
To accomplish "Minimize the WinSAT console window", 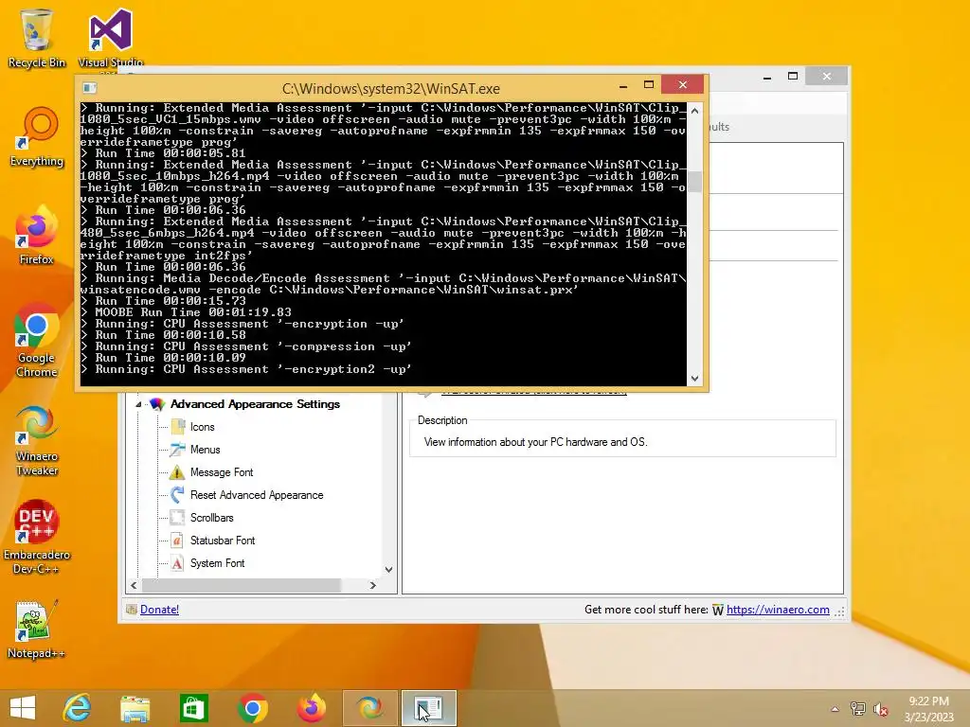I will pyautogui.click(x=623, y=85).
